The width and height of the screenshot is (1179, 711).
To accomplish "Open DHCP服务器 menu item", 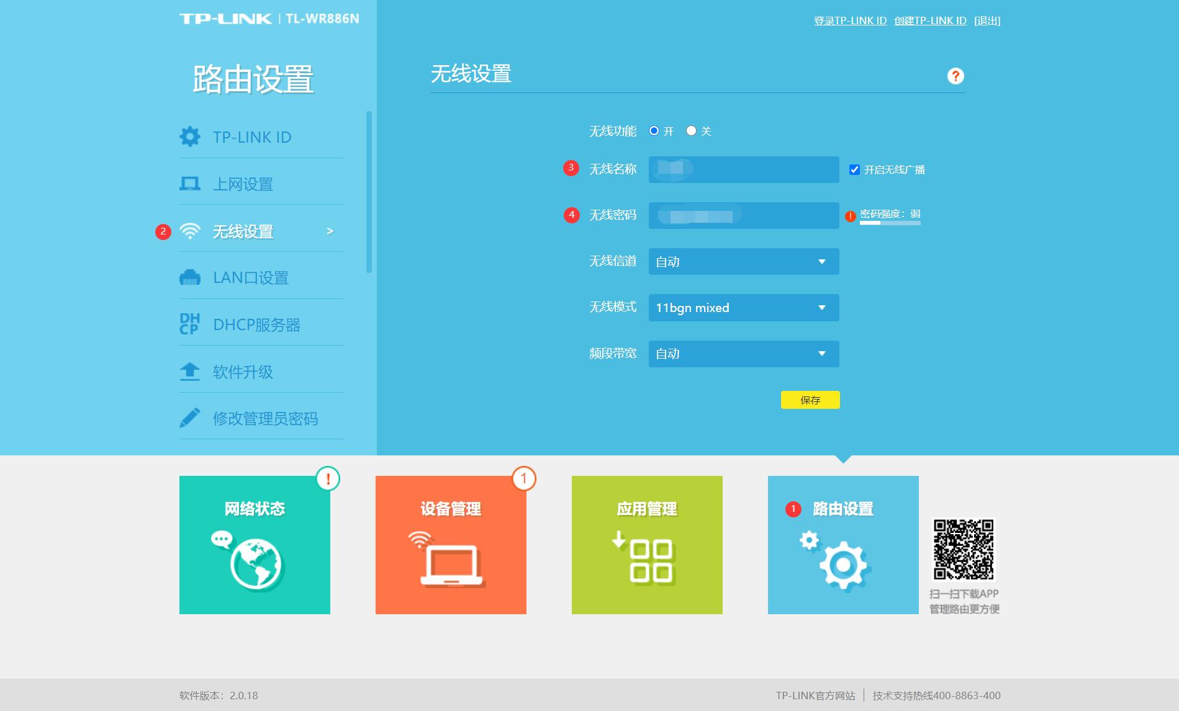I will click(x=261, y=324).
